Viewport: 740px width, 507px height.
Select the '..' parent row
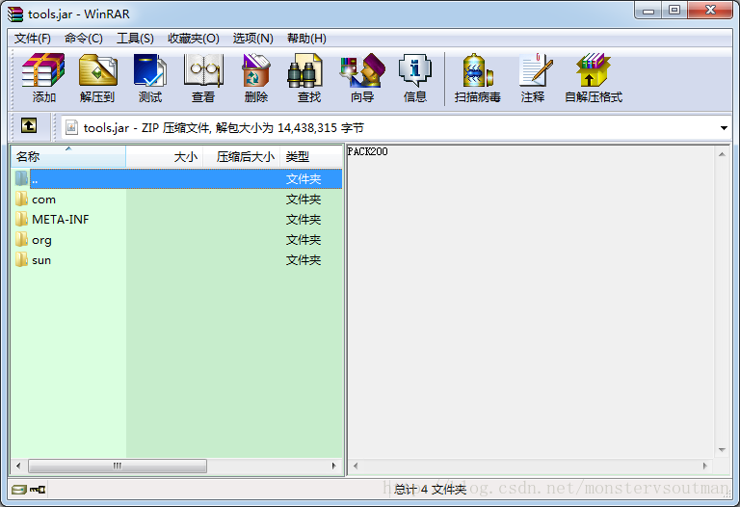pos(177,179)
